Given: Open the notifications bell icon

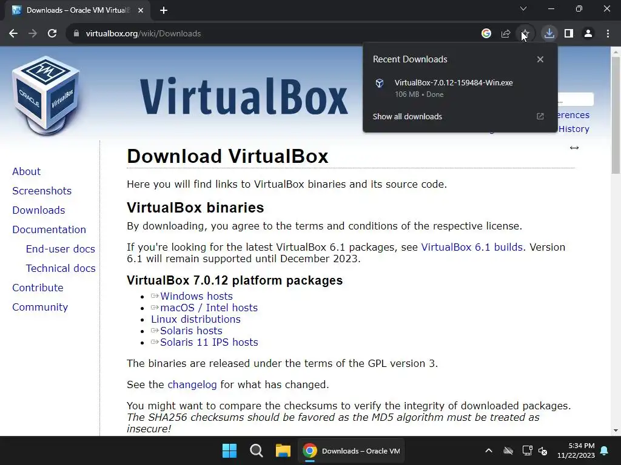Looking at the screenshot, I should [605, 450].
